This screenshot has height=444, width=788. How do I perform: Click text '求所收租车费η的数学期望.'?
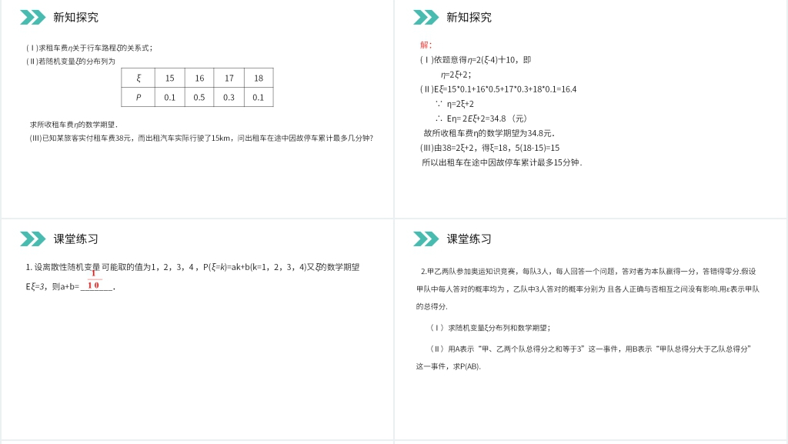pos(73,125)
